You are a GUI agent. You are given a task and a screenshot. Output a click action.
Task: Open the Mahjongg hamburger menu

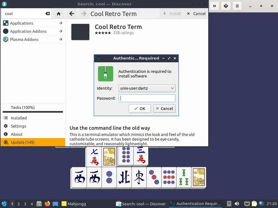[x=237, y=6]
